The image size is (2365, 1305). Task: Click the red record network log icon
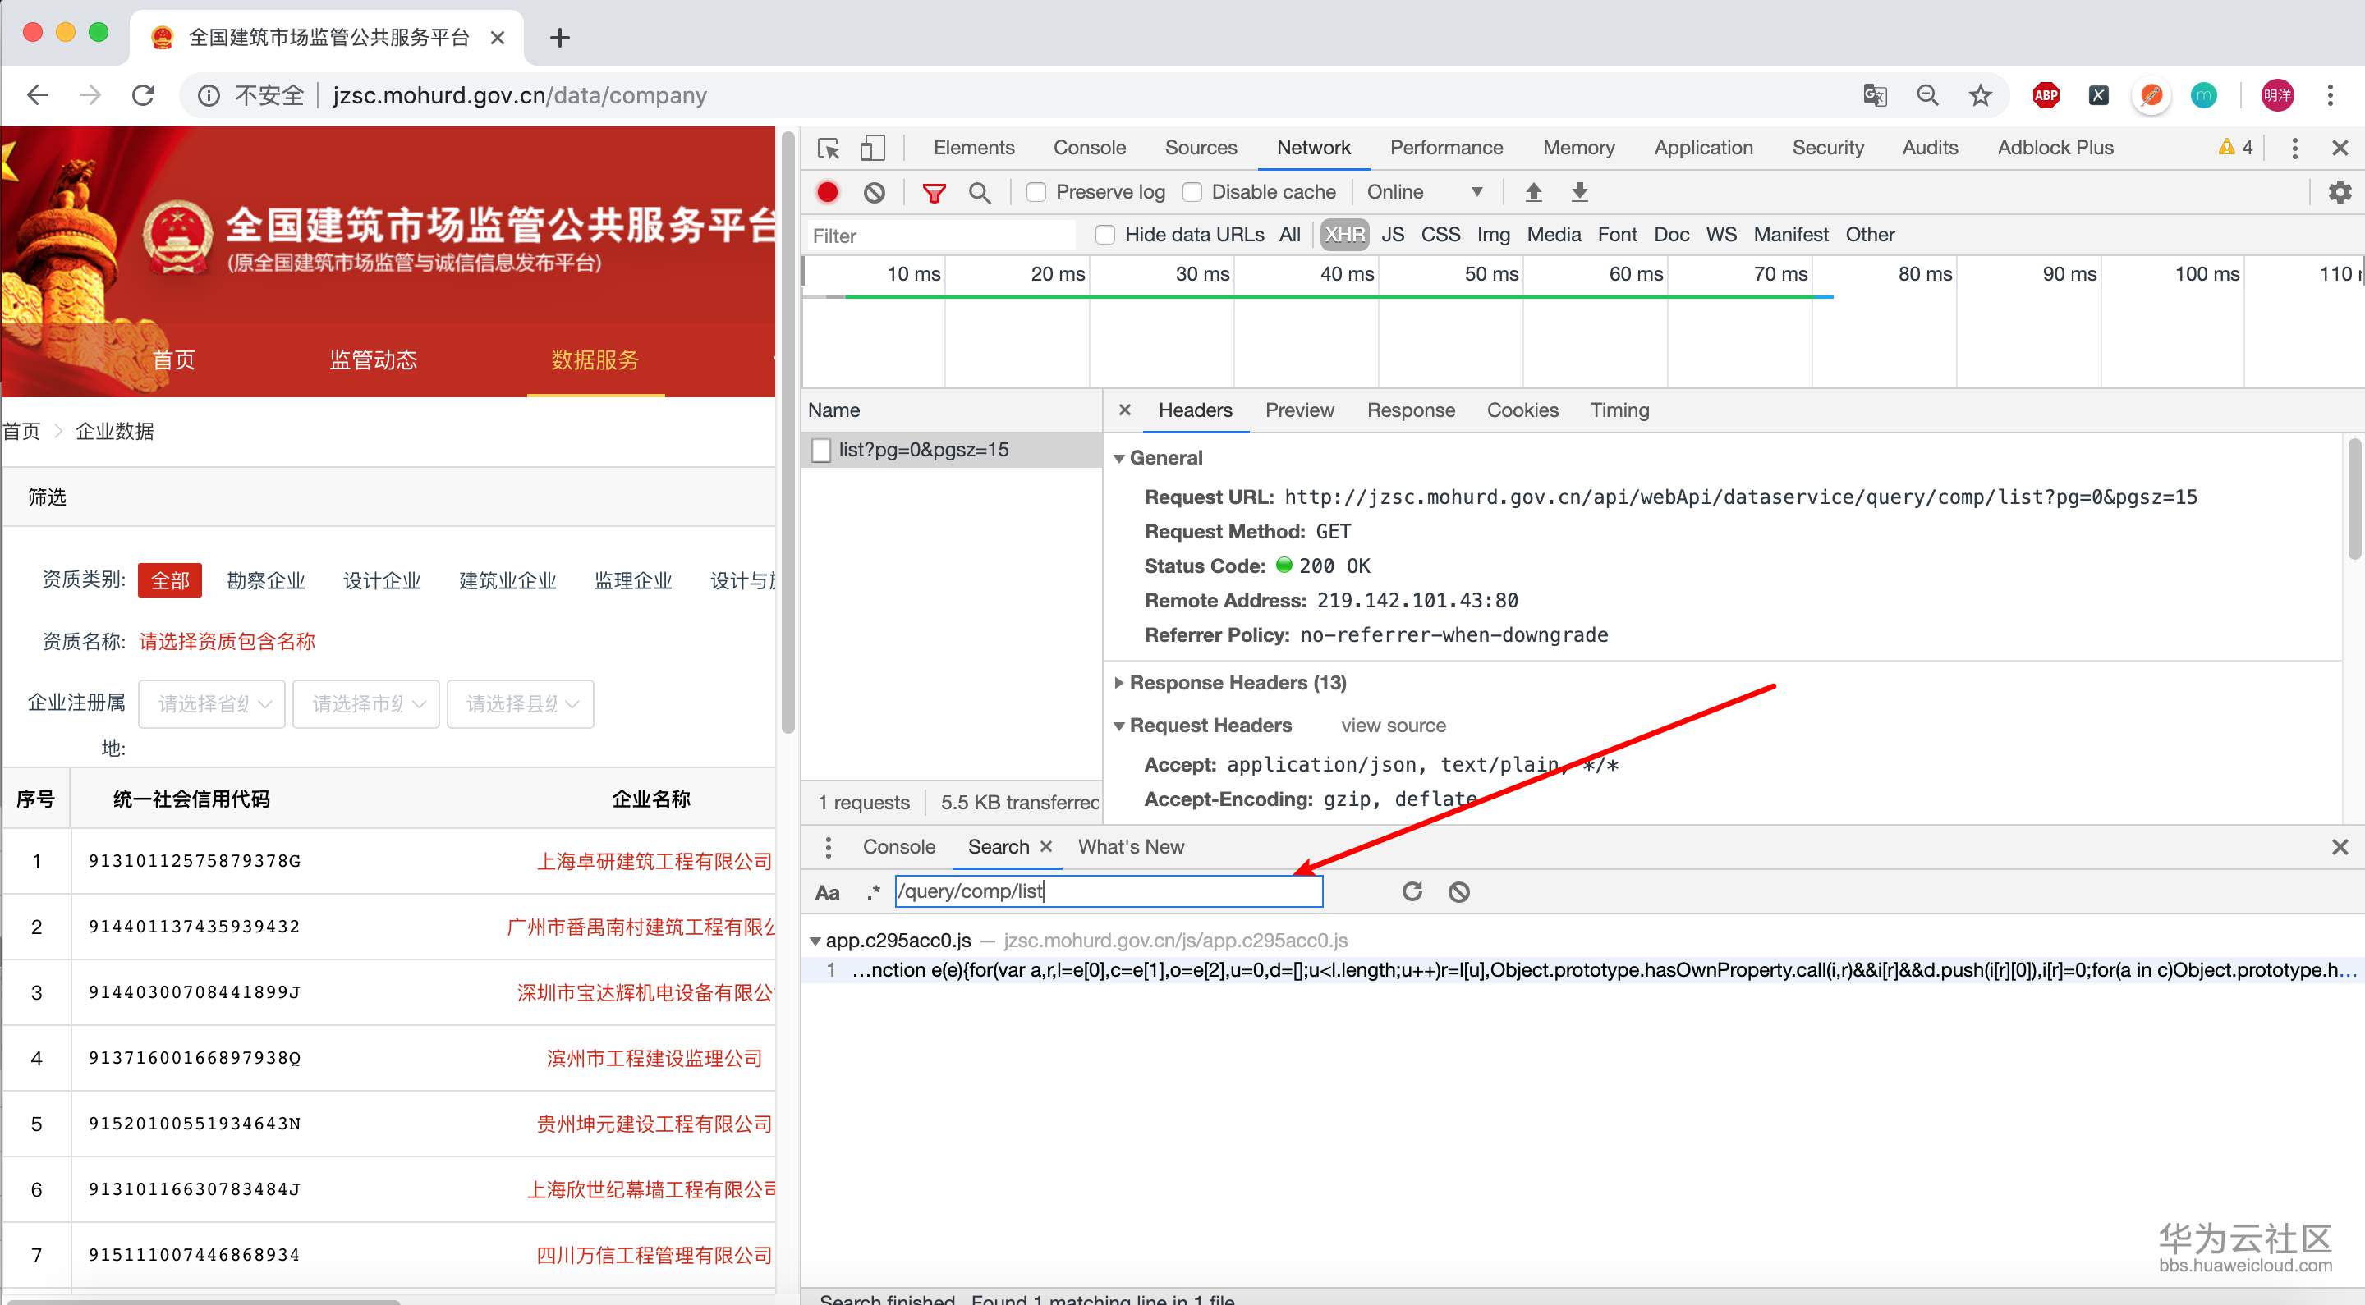point(827,192)
